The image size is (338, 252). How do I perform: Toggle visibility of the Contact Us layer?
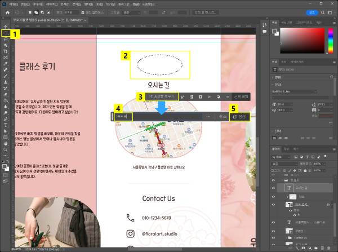coord(274,238)
